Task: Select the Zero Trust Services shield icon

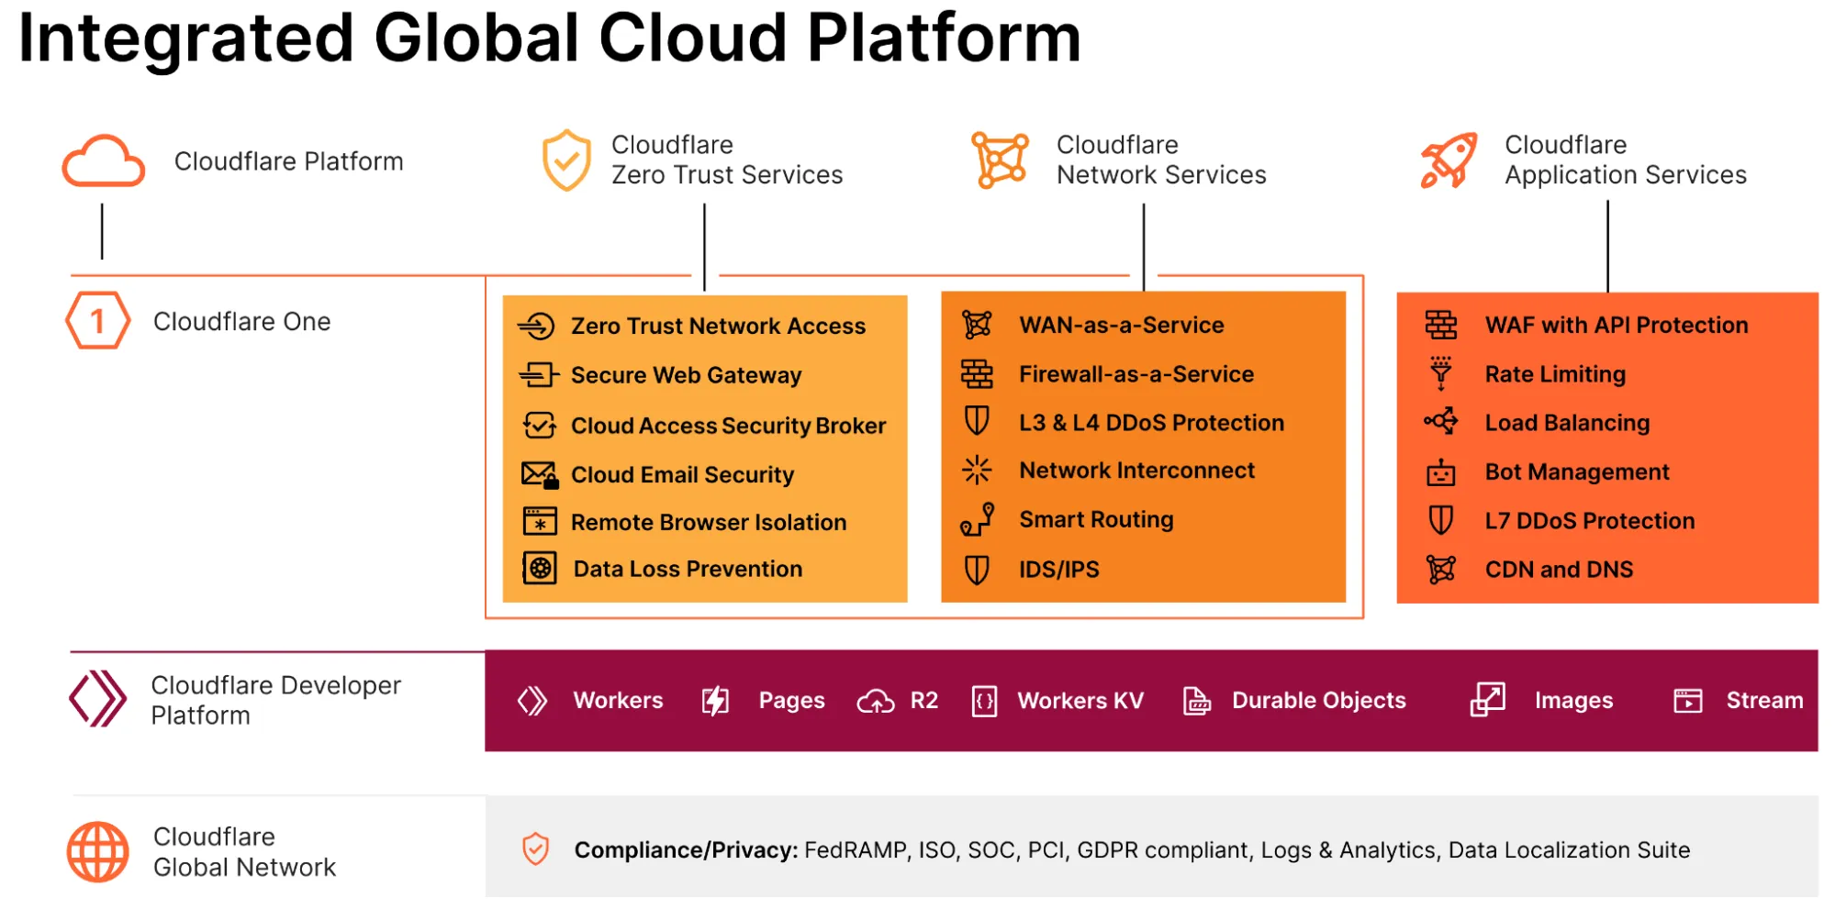Action: 566,161
